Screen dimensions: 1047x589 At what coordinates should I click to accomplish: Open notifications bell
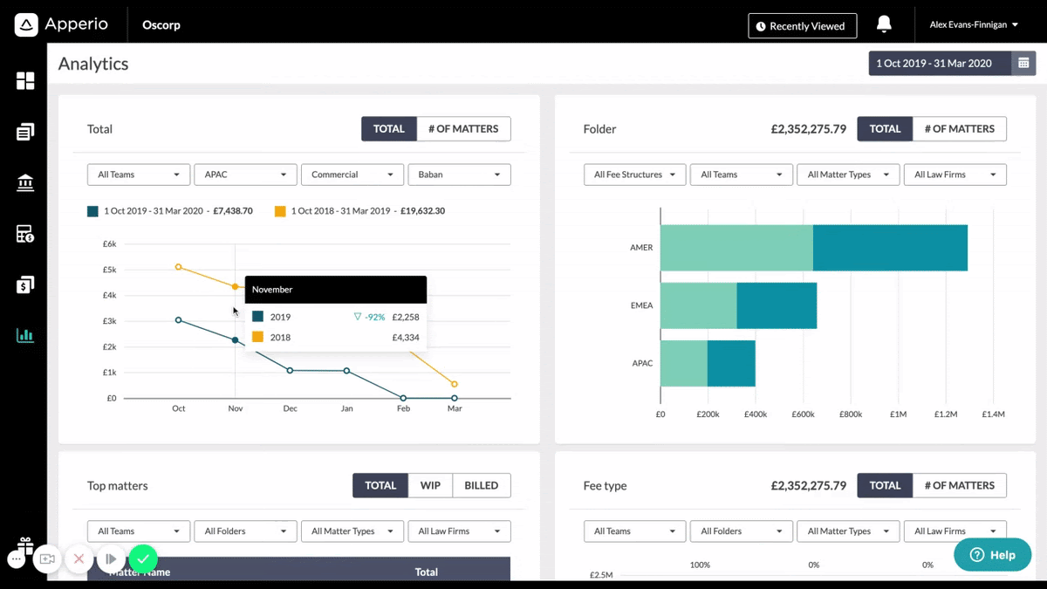pyautogui.click(x=884, y=24)
